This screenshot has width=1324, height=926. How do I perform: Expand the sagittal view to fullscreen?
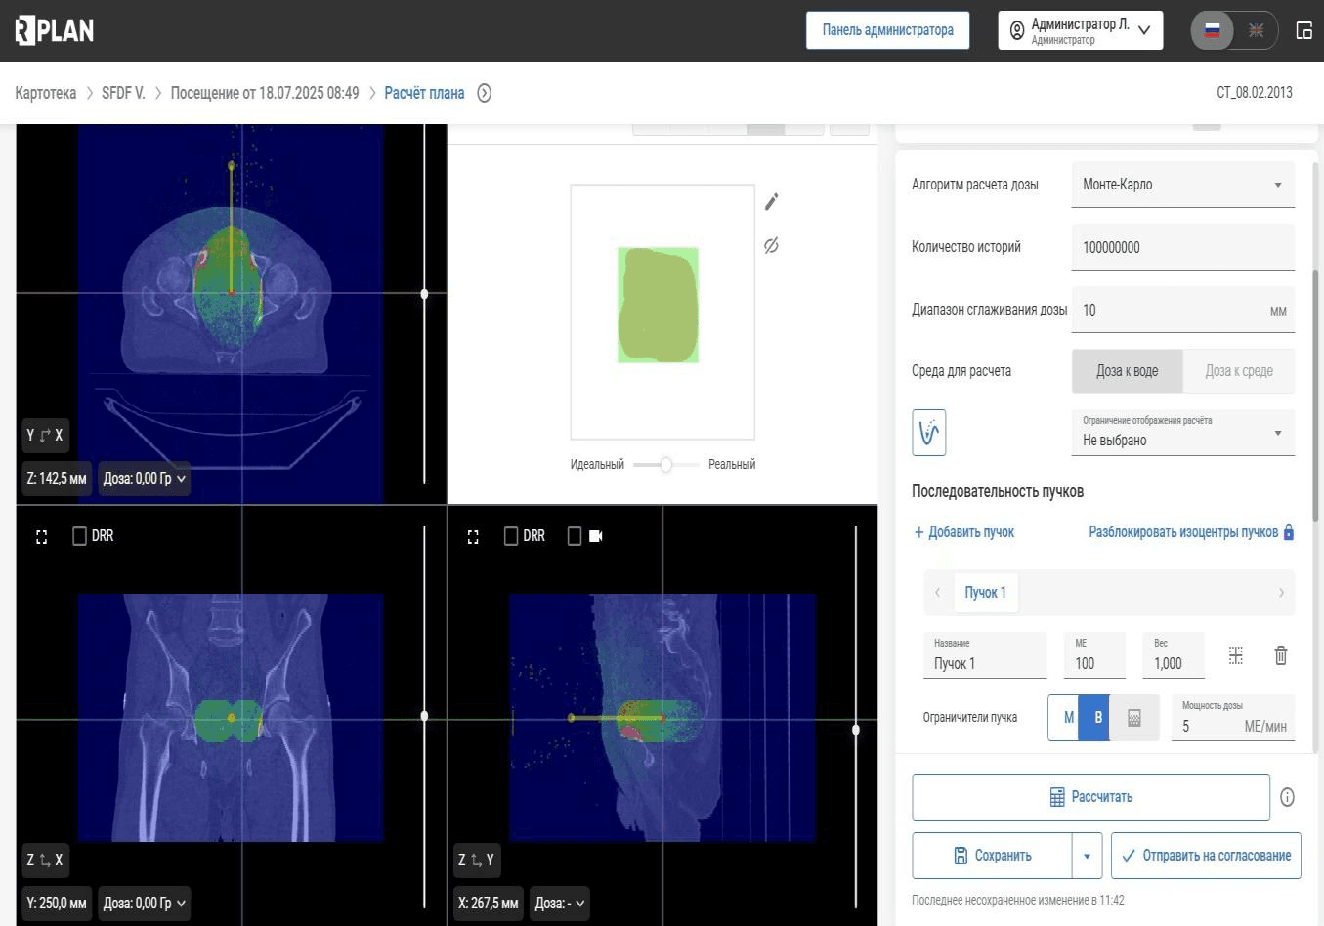click(x=473, y=536)
